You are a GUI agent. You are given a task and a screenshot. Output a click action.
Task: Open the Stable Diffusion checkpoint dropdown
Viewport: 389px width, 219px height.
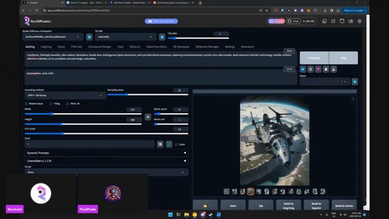pyautogui.click(x=53, y=36)
